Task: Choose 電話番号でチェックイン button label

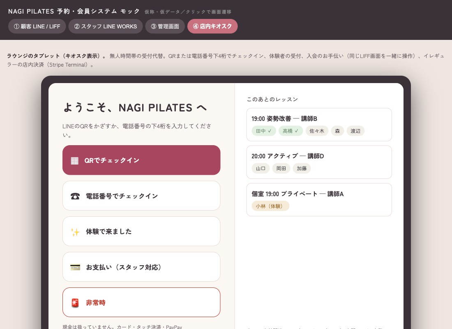Action: (122, 196)
